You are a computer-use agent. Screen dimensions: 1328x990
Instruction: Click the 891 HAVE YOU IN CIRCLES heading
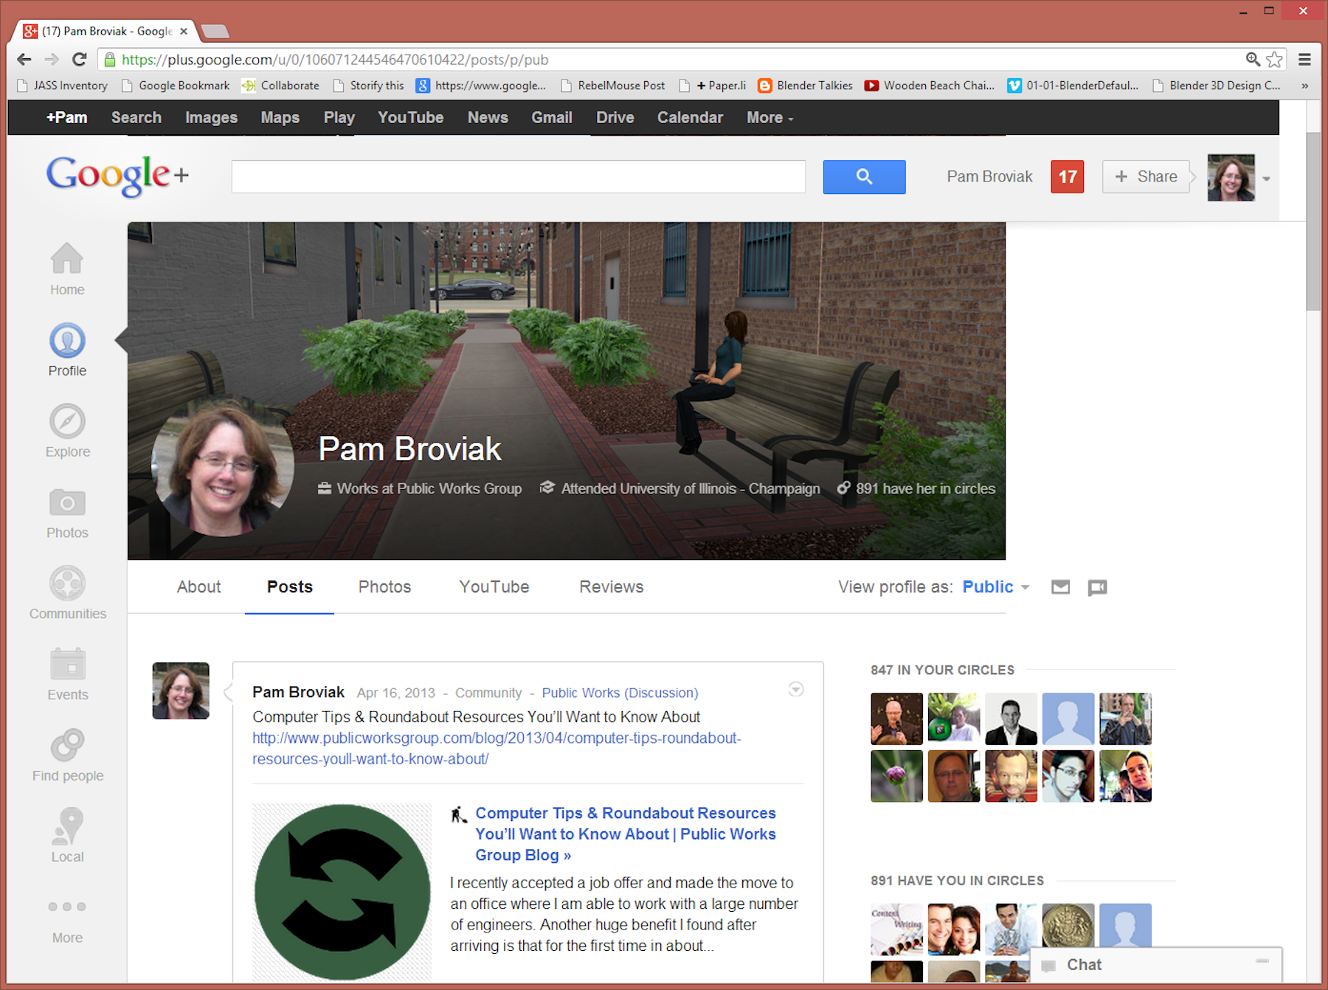[x=957, y=881]
